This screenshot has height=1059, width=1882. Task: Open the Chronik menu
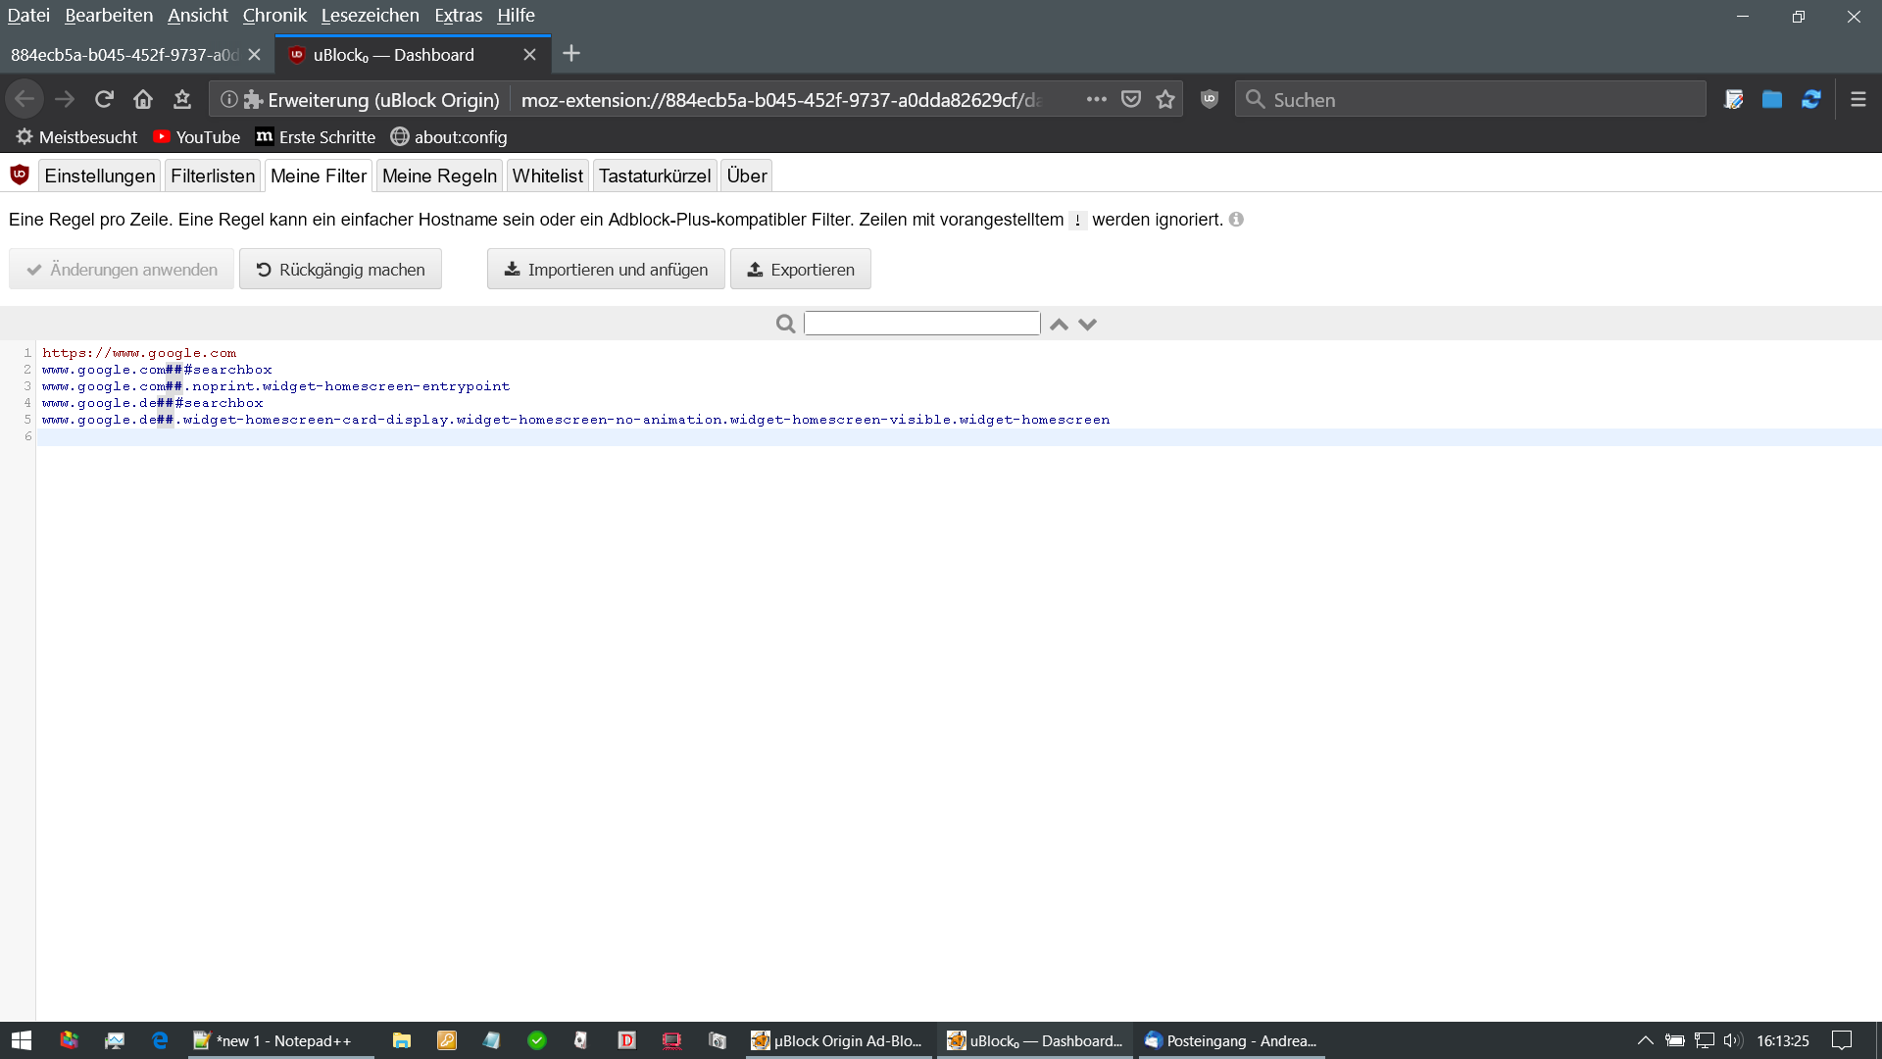274,15
